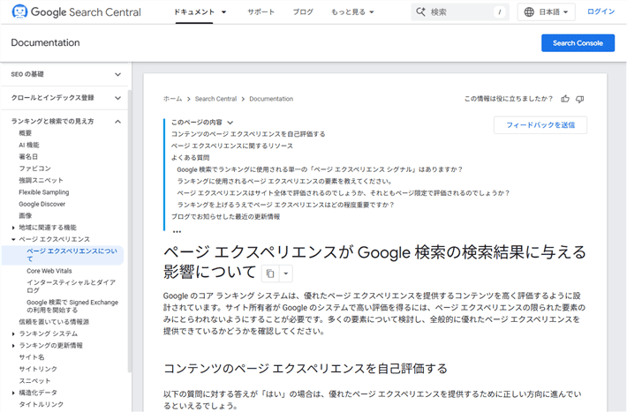Open the サポート tab
The height and width of the screenshot is (412, 627).
tap(261, 12)
